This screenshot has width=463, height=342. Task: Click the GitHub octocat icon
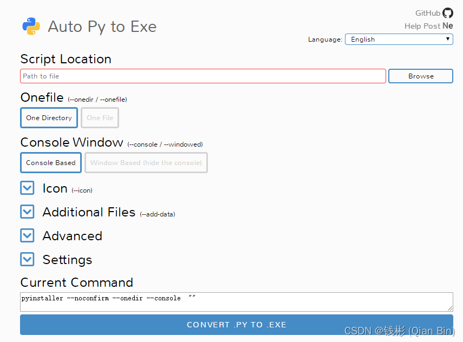448,13
